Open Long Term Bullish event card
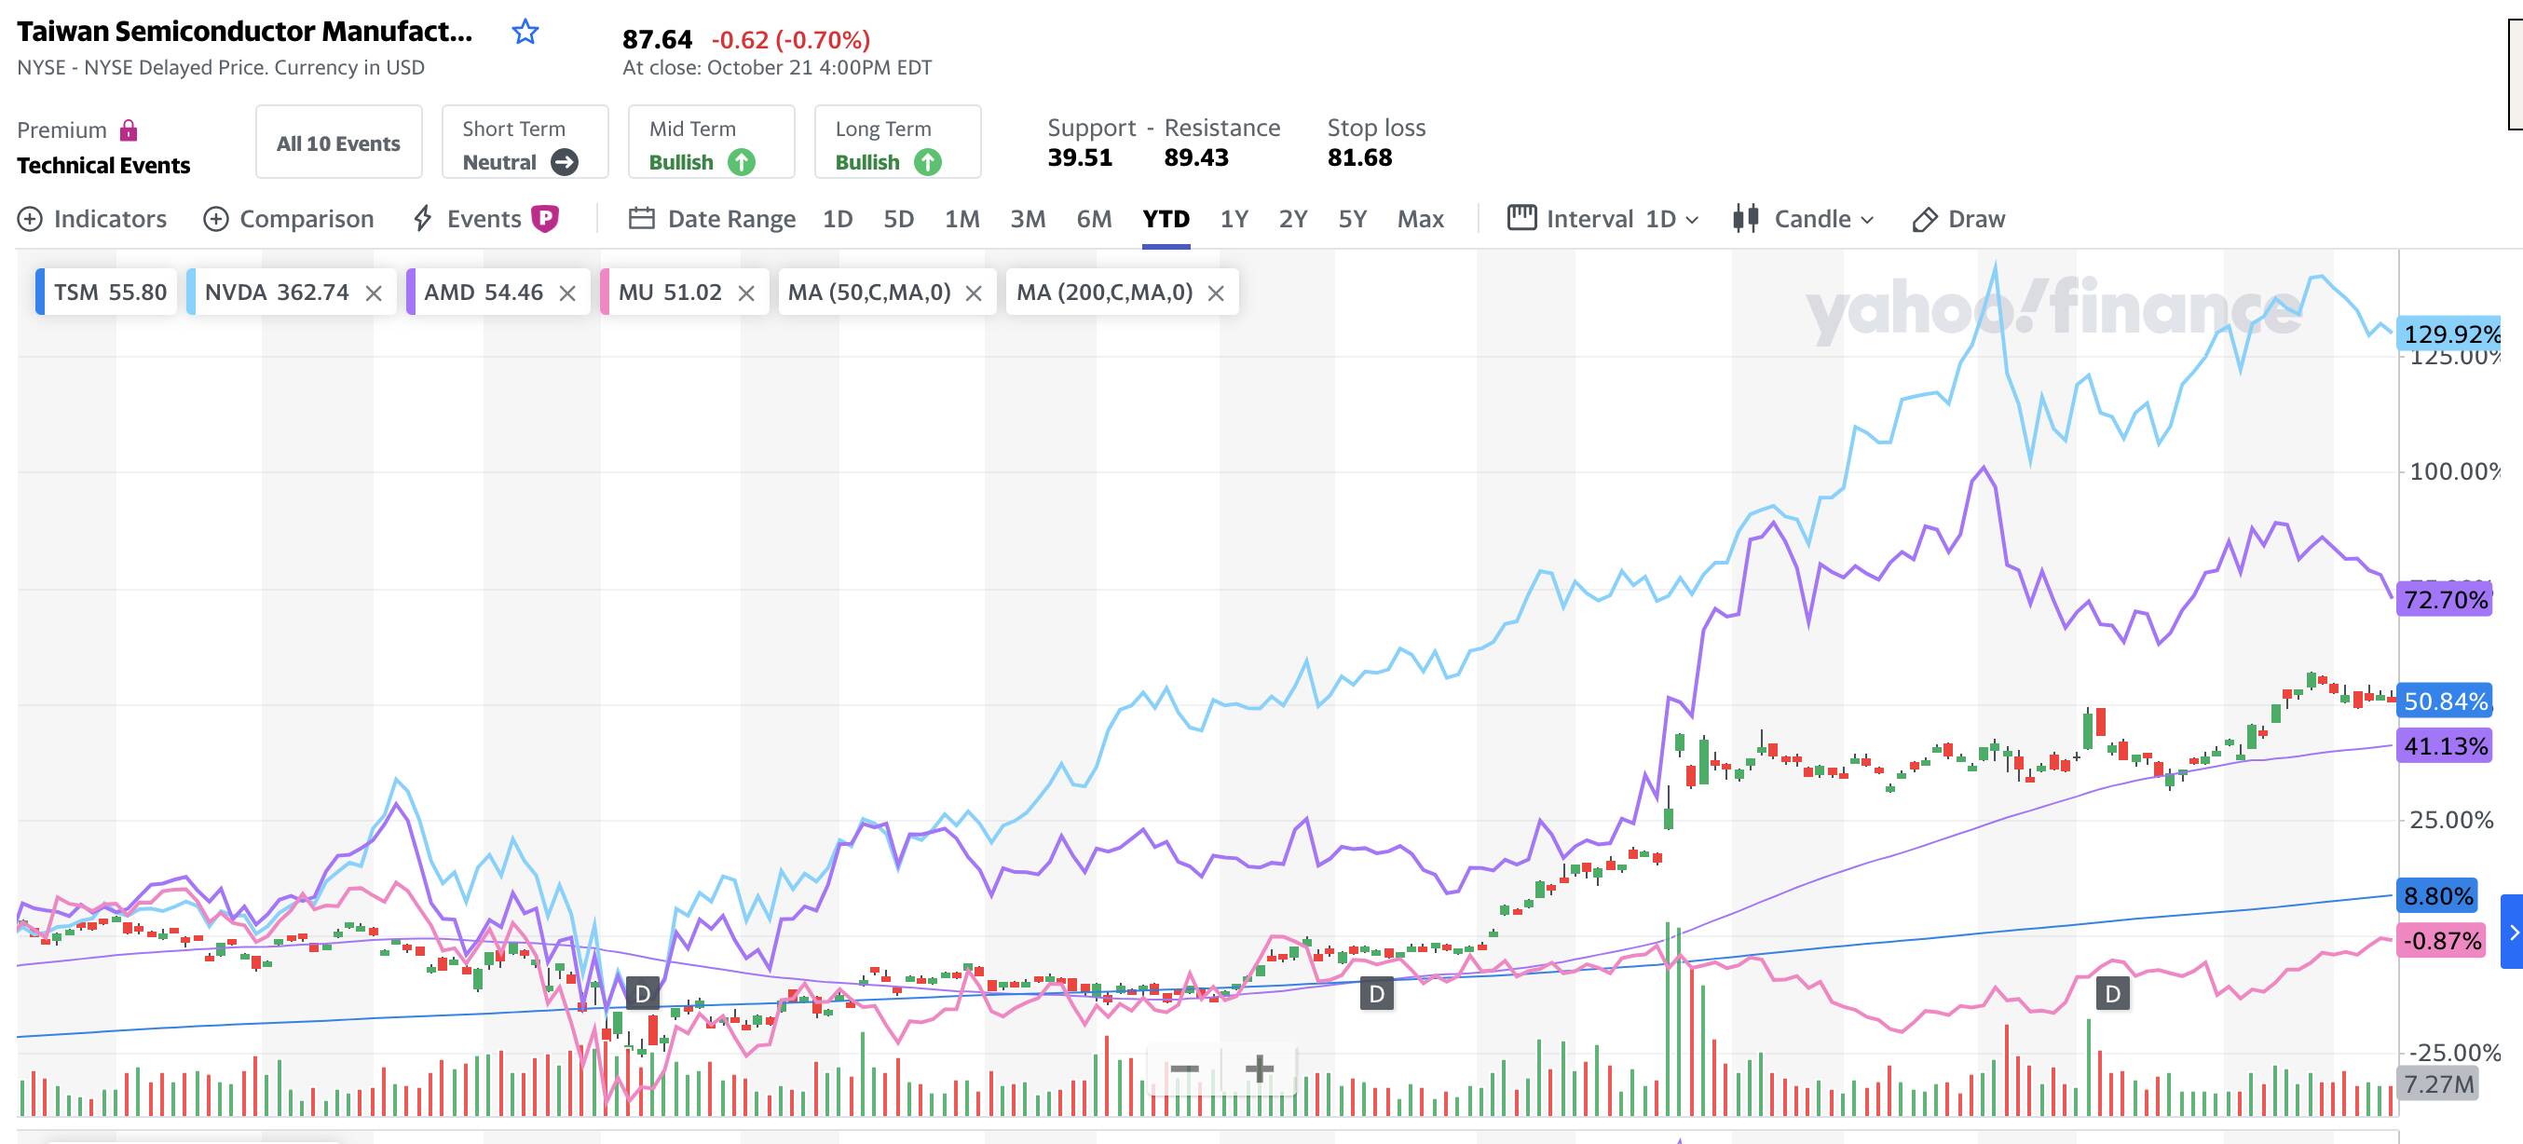2523x1144 pixels. tap(897, 143)
